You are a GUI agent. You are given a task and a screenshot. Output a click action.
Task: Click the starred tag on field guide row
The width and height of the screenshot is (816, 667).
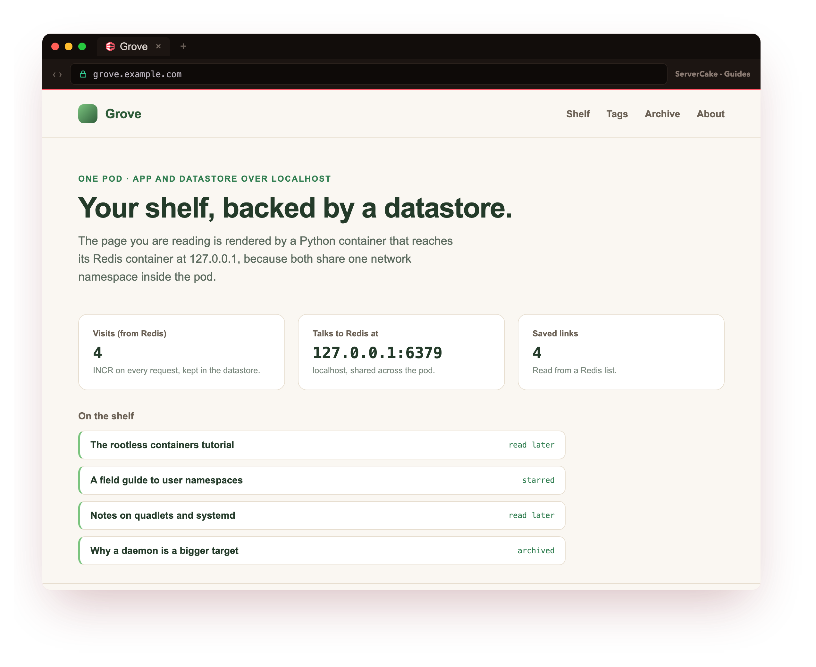pyautogui.click(x=538, y=480)
